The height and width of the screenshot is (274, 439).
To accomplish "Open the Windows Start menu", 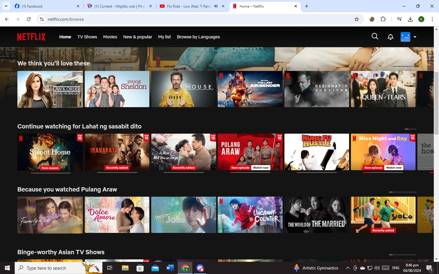I will pyautogui.click(x=7, y=268).
